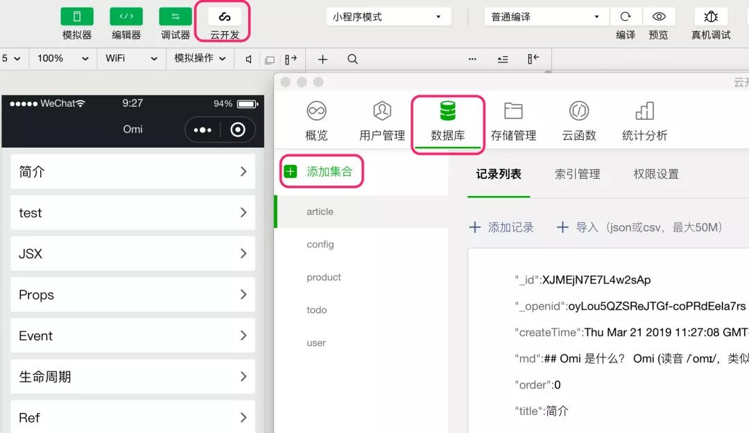
Task: Select the 数据库 database tab
Action: (447, 121)
